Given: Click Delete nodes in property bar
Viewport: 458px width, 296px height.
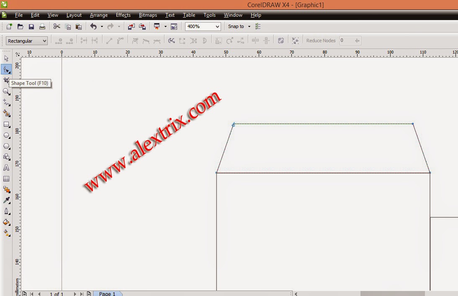Looking at the screenshot, I should point(69,41).
